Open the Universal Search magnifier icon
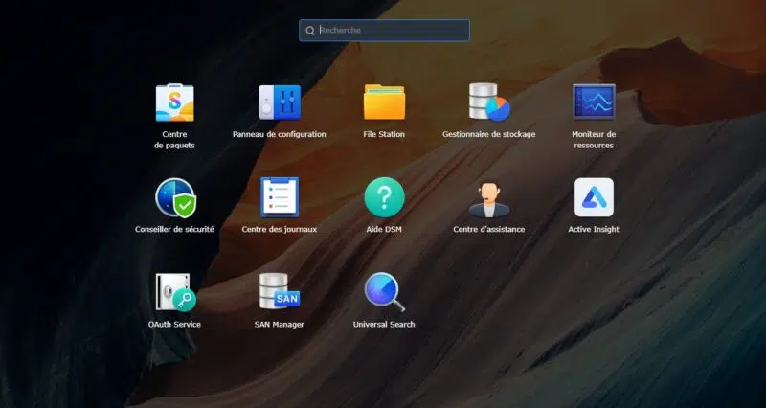The image size is (766, 408). [x=384, y=292]
